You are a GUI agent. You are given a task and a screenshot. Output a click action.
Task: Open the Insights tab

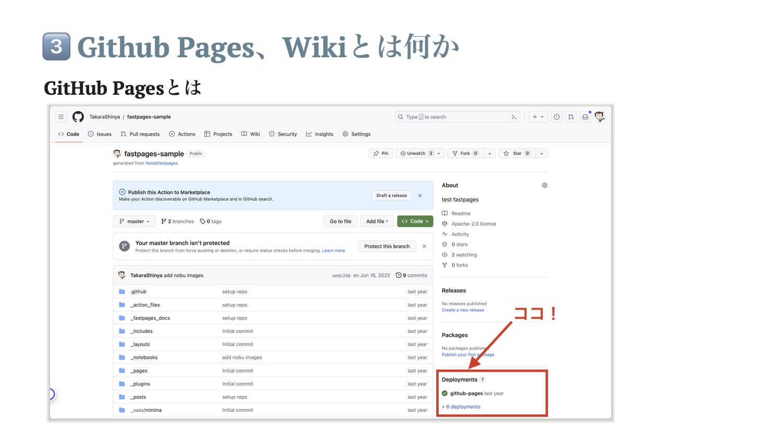[x=319, y=134]
